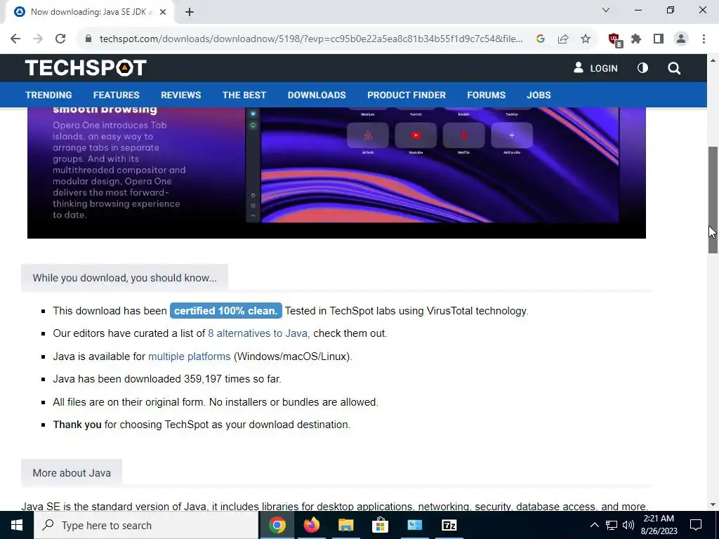Click the LOGIN user link
Screen dimensions: 719x539
[595, 68]
